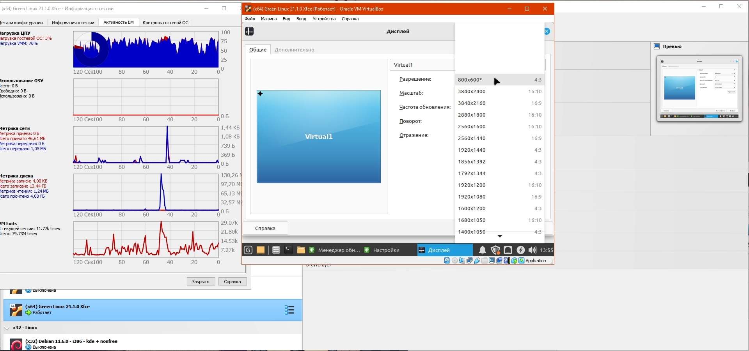Switch to Информация о сессии tab

pos(73,23)
